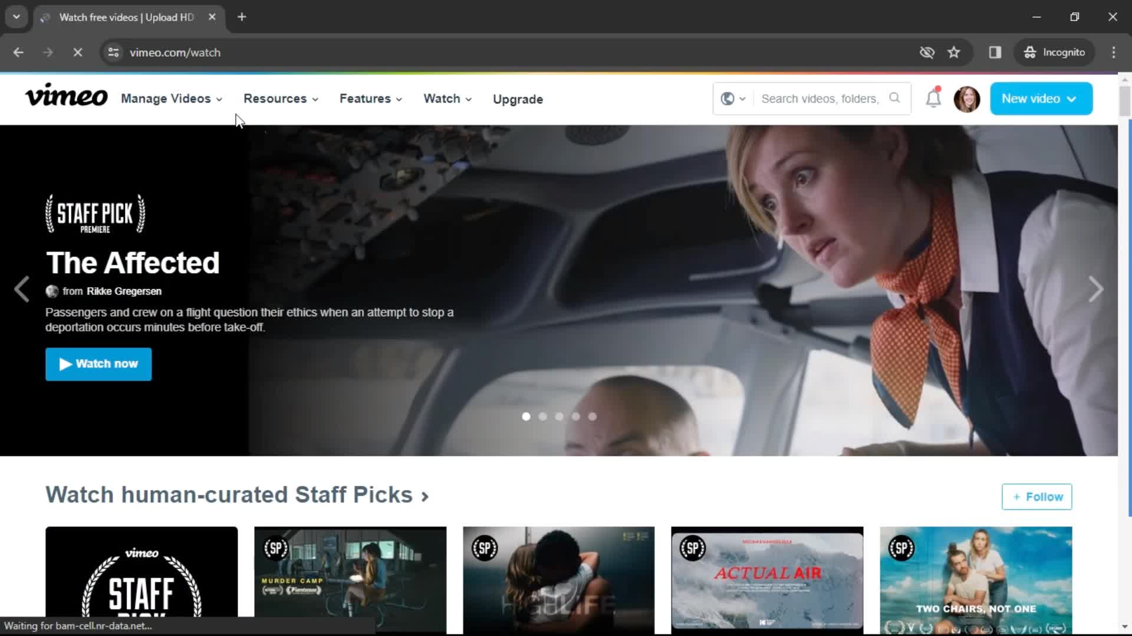This screenshot has height=636, width=1132.
Task: Open a new browser tab
Action: [x=242, y=17]
